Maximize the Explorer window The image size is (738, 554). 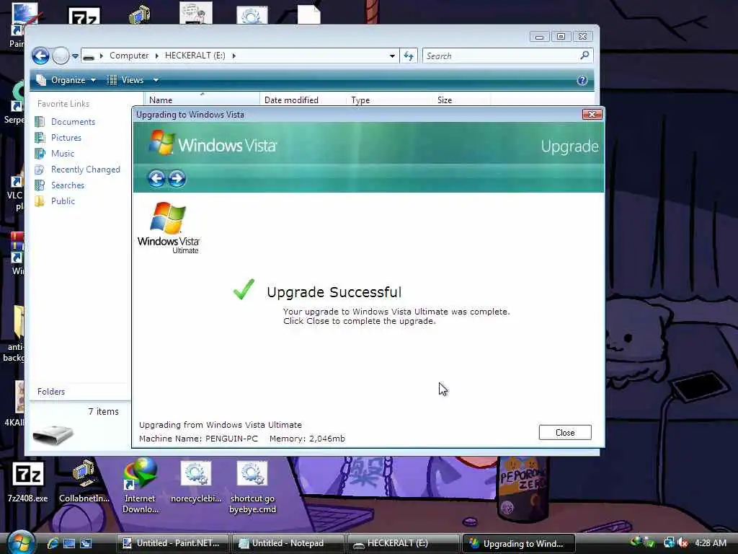pos(561,37)
